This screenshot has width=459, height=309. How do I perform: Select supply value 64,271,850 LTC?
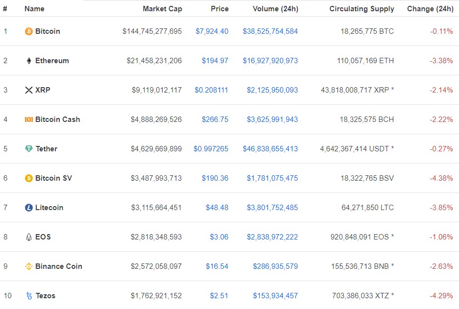(368, 208)
